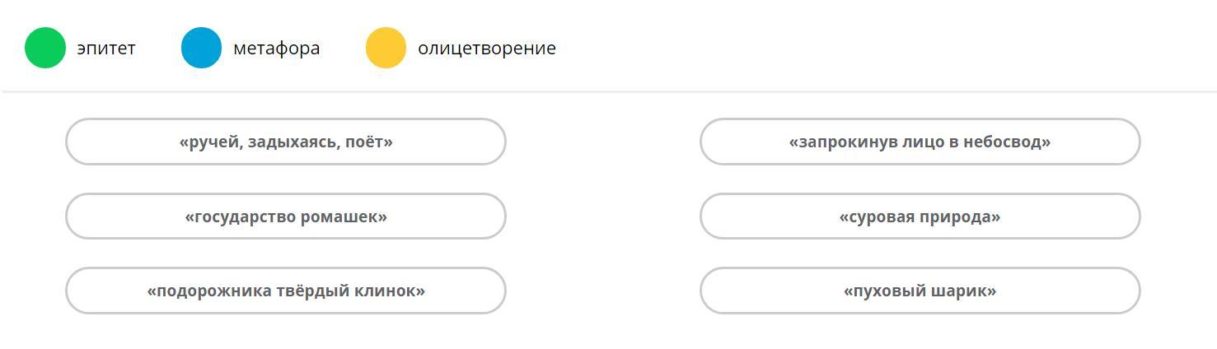
Task: Click «подорожника твёрдый клинок» phrase button
Action: click(285, 291)
